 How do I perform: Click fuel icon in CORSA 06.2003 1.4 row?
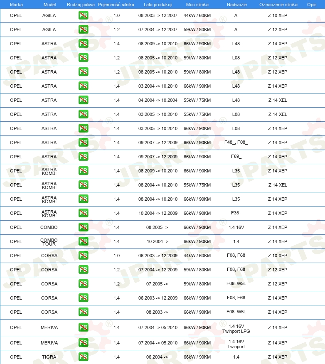[84, 298]
